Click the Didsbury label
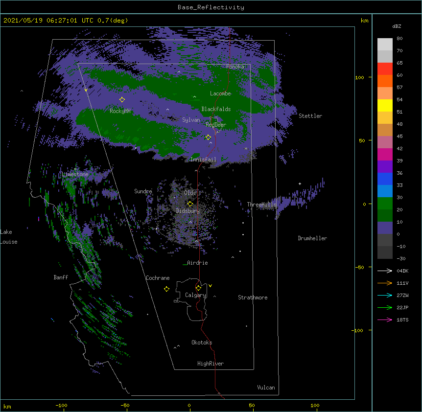The height and width of the screenshot is (412, 422). click(x=188, y=211)
